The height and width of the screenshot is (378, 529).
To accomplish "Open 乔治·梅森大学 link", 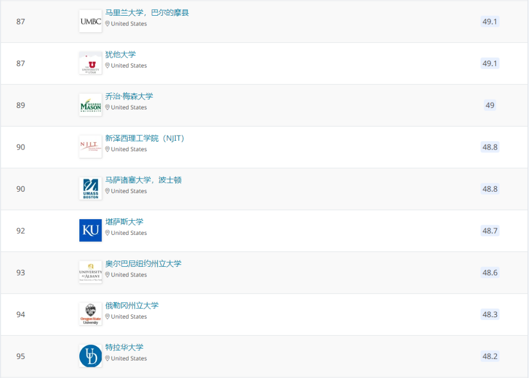I will (x=129, y=96).
